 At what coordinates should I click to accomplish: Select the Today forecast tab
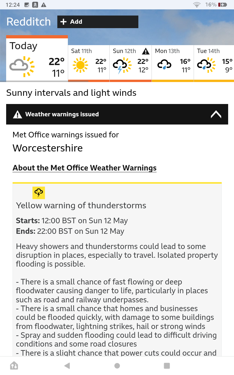[x=37, y=59]
